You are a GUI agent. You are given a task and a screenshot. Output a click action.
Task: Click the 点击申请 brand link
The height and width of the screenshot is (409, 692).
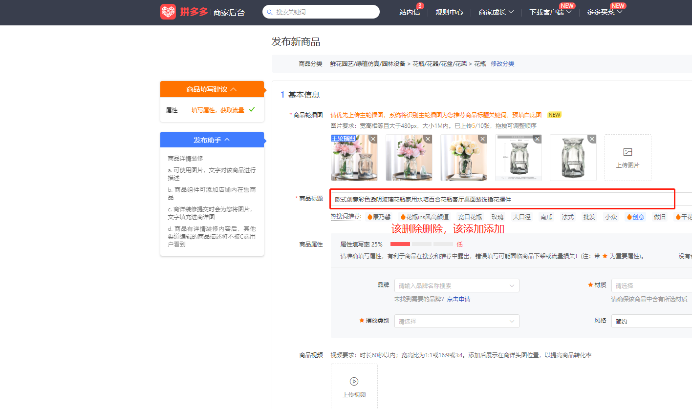[459, 299]
